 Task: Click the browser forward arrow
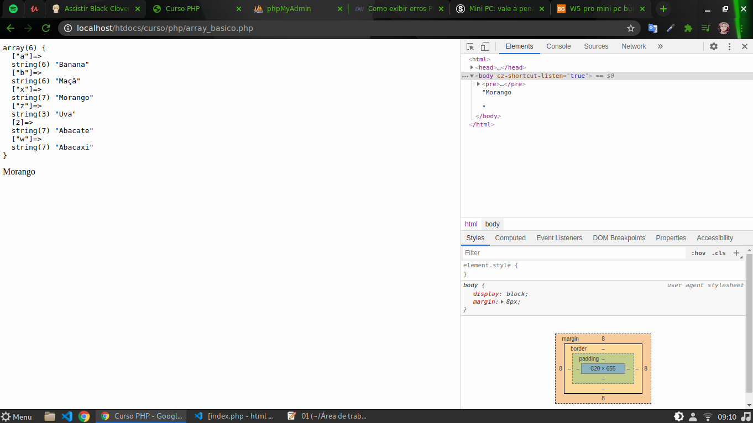28,28
